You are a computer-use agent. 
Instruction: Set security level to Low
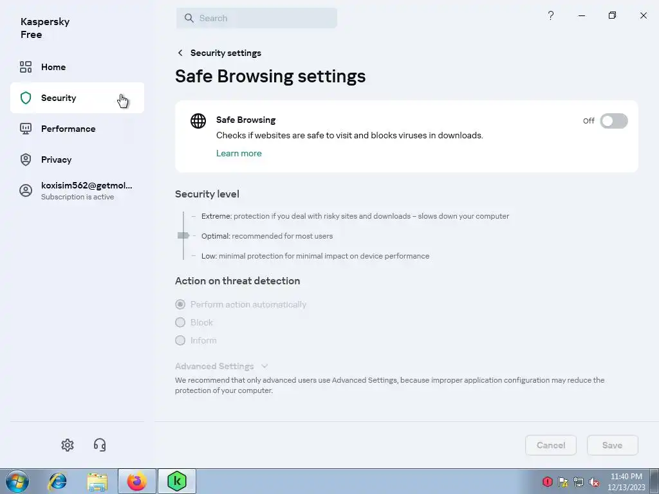pyautogui.click(x=315, y=256)
